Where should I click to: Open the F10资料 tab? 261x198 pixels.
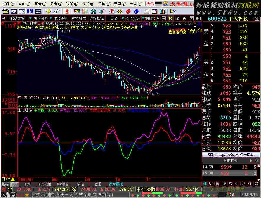[x=61, y=19]
